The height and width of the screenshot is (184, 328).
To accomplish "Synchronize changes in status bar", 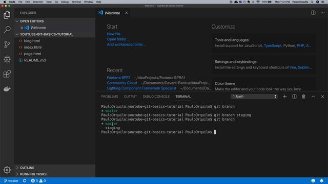I will coord(25,180).
